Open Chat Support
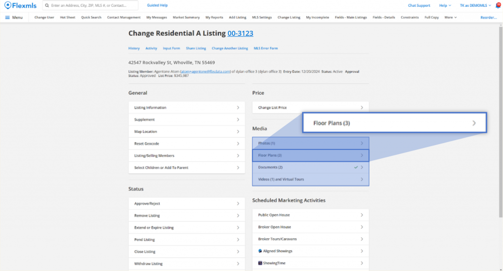Screen dimensions: 503x271 [419, 5]
